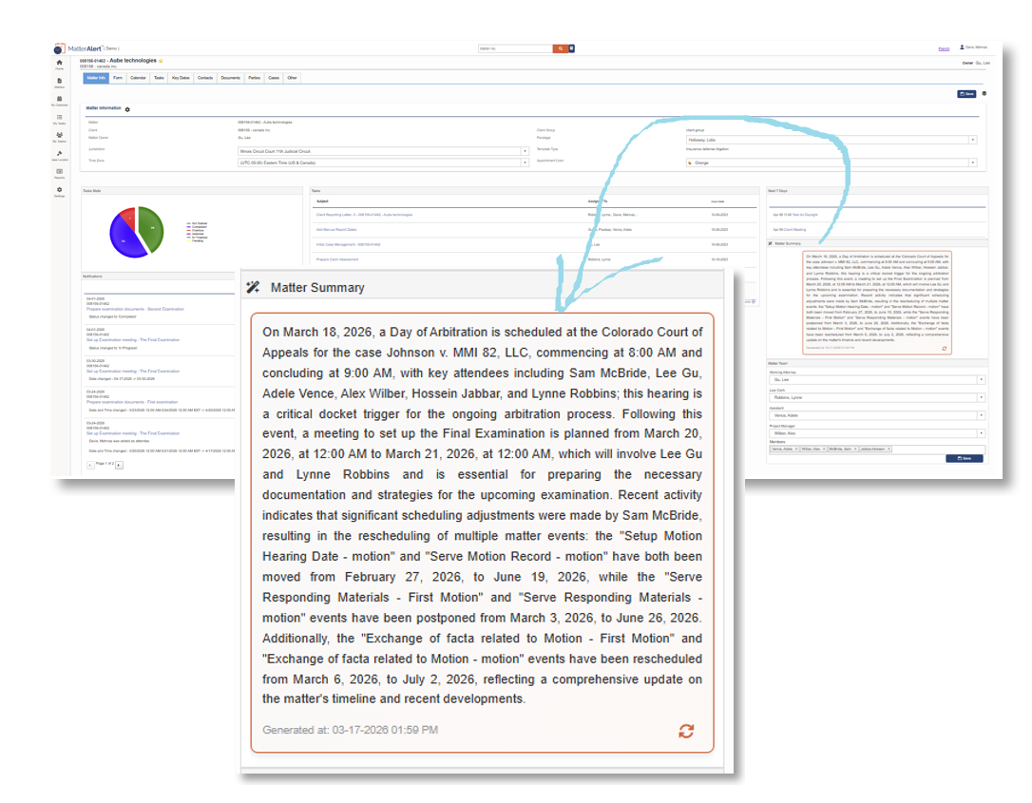Click refresh icon in small Matter Summary card
Screen dimensions: 1032x803
tap(944, 349)
